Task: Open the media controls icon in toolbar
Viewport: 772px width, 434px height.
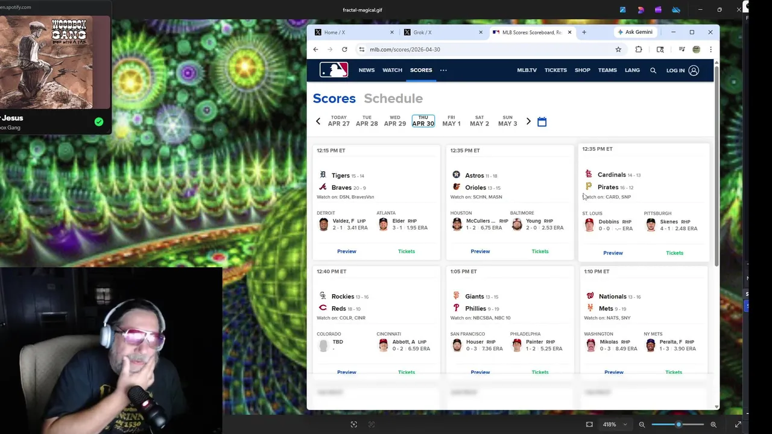Action: click(x=682, y=49)
